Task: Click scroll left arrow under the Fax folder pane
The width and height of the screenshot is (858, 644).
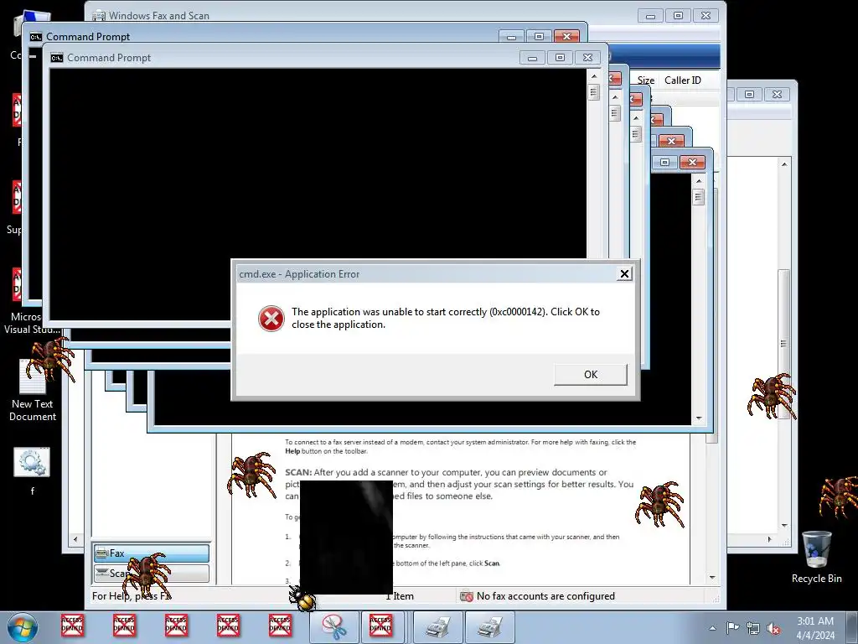Action: [75, 539]
